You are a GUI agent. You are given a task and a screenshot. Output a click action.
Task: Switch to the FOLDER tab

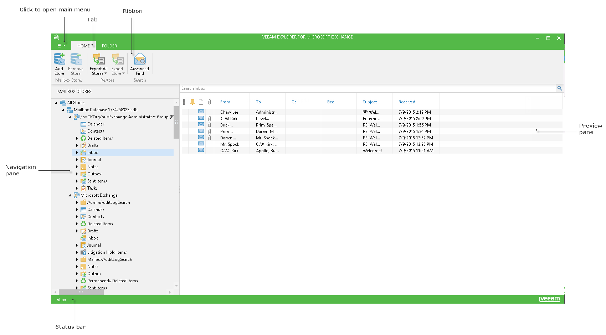[109, 46]
